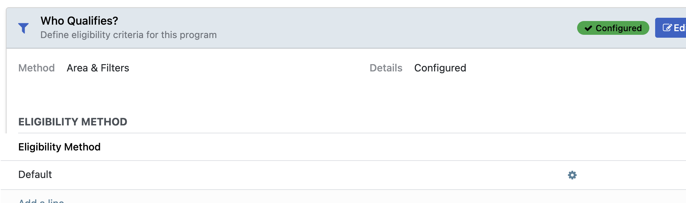This screenshot has width=686, height=203.
Task: Click the word Default in the list
Action: point(35,175)
